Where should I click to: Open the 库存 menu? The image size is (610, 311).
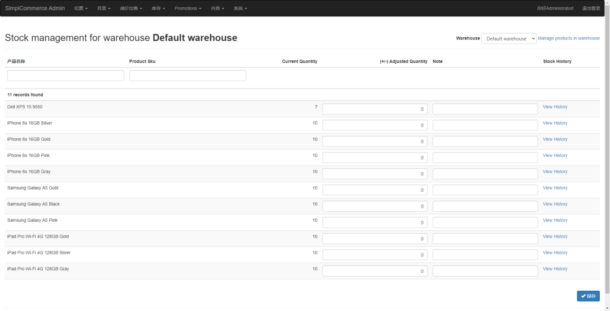tap(158, 8)
